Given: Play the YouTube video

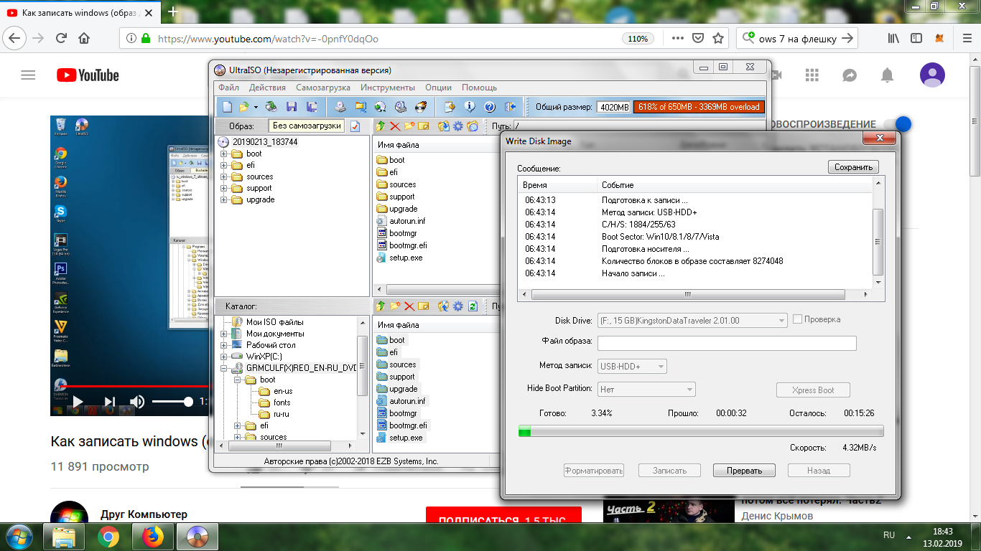Looking at the screenshot, I should coord(78,402).
